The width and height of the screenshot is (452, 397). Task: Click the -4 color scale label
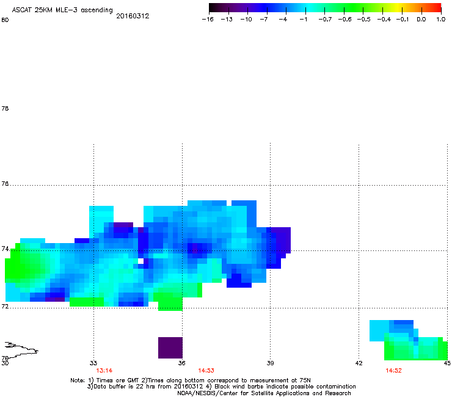click(x=283, y=20)
